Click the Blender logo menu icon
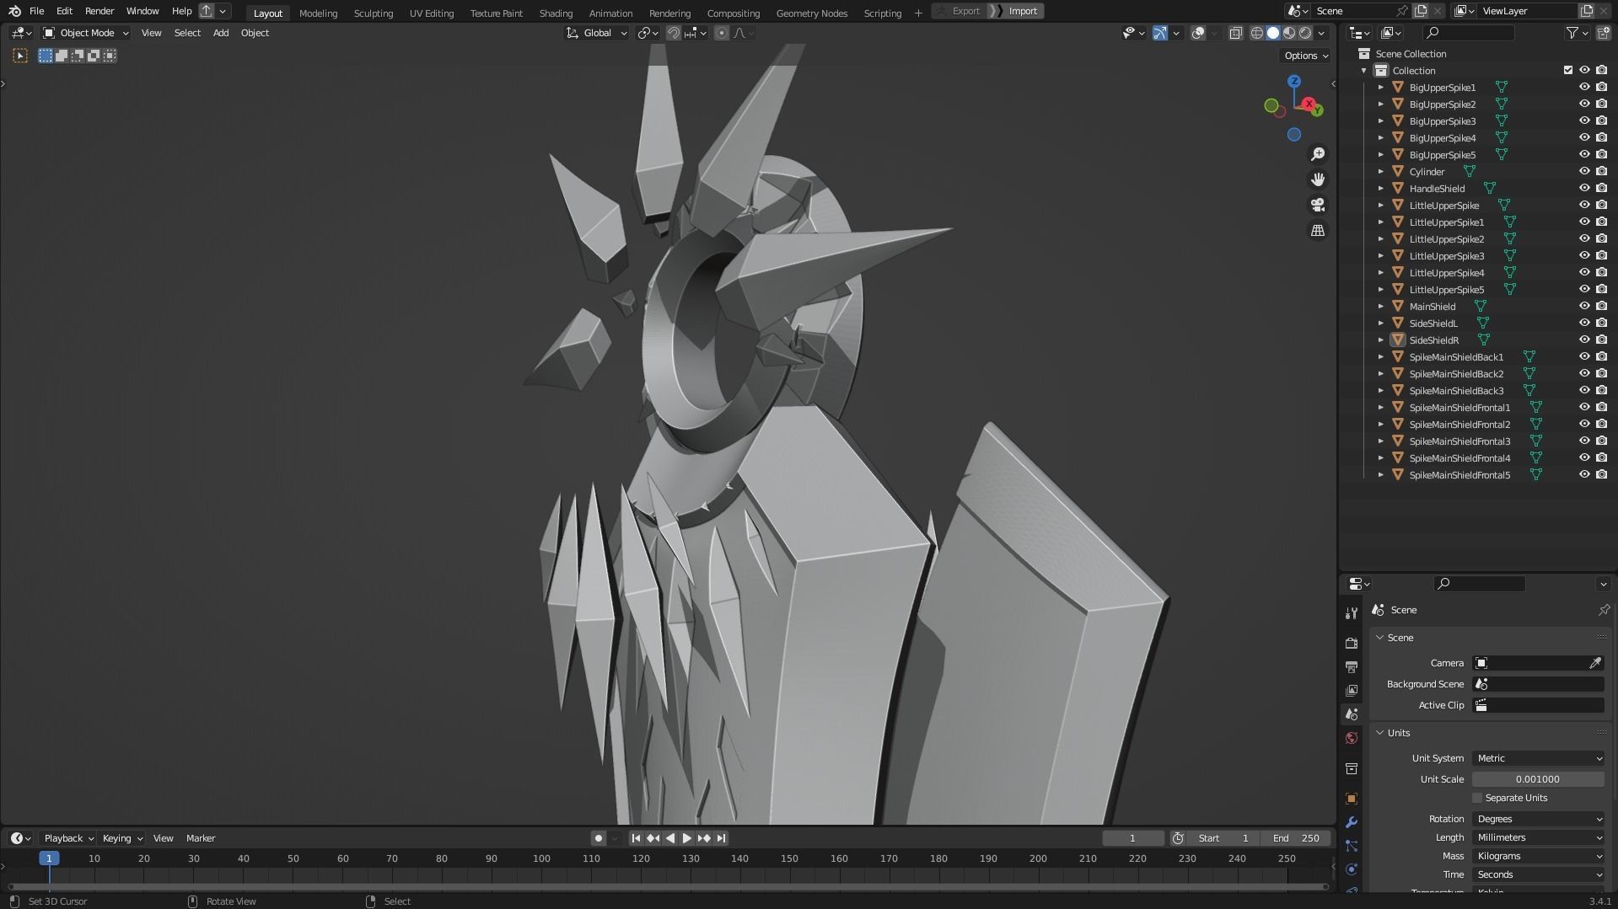Image resolution: width=1618 pixels, height=909 pixels. click(x=14, y=11)
